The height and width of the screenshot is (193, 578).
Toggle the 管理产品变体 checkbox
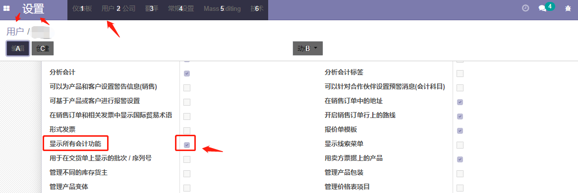pos(187,188)
